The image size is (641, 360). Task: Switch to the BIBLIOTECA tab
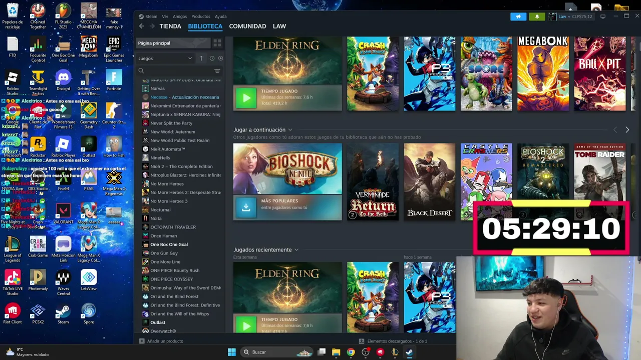pos(205,26)
